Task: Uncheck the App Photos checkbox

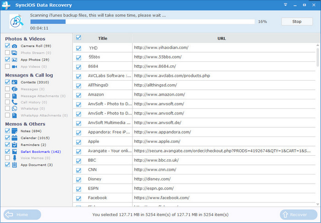Action: (7, 60)
